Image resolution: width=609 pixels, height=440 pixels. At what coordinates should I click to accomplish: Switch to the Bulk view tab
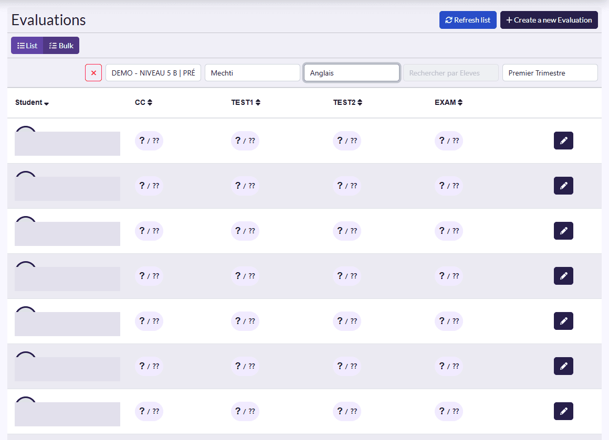tap(61, 46)
